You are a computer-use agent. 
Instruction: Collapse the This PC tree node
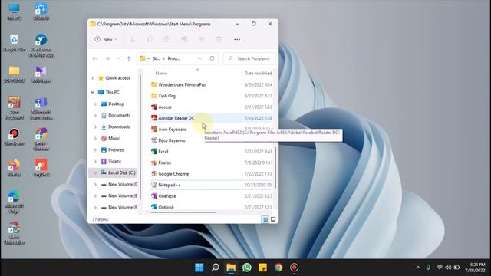92,92
